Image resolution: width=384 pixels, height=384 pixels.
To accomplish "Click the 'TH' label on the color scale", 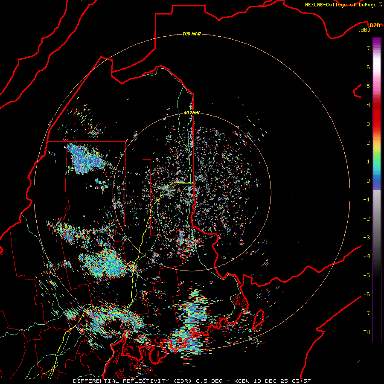I will (x=367, y=332).
